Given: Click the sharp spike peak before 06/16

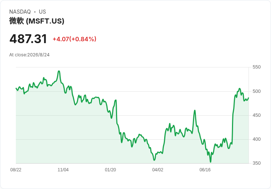Looking at the screenshot, I should tap(195, 110).
